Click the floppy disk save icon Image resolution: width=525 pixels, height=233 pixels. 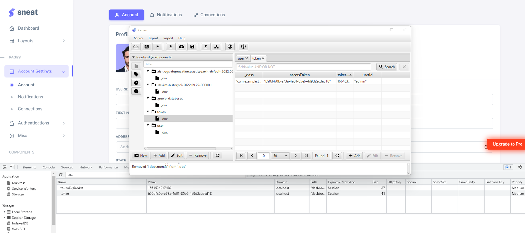tap(192, 47)
